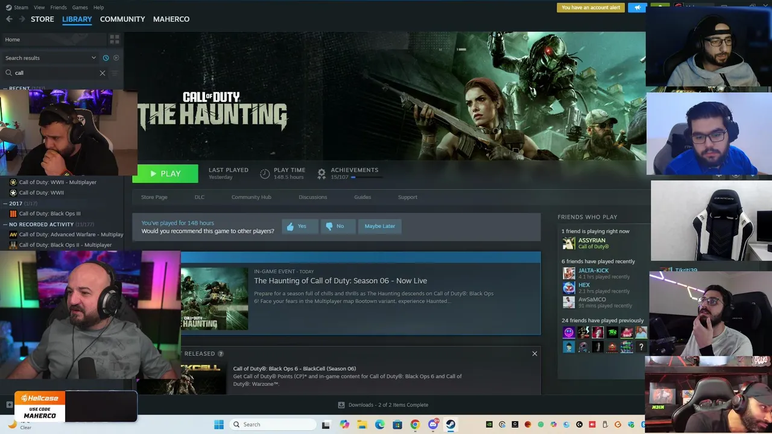Open the Friends menu
Screen dimensions: 772x434
(x=59, y=7)
